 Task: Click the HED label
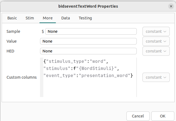[10, 51]
